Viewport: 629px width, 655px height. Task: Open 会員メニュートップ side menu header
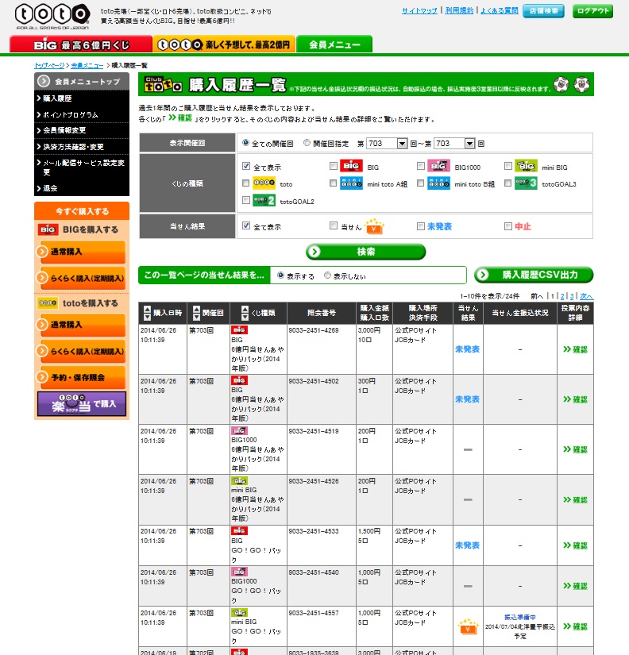[x=82, y=82]
